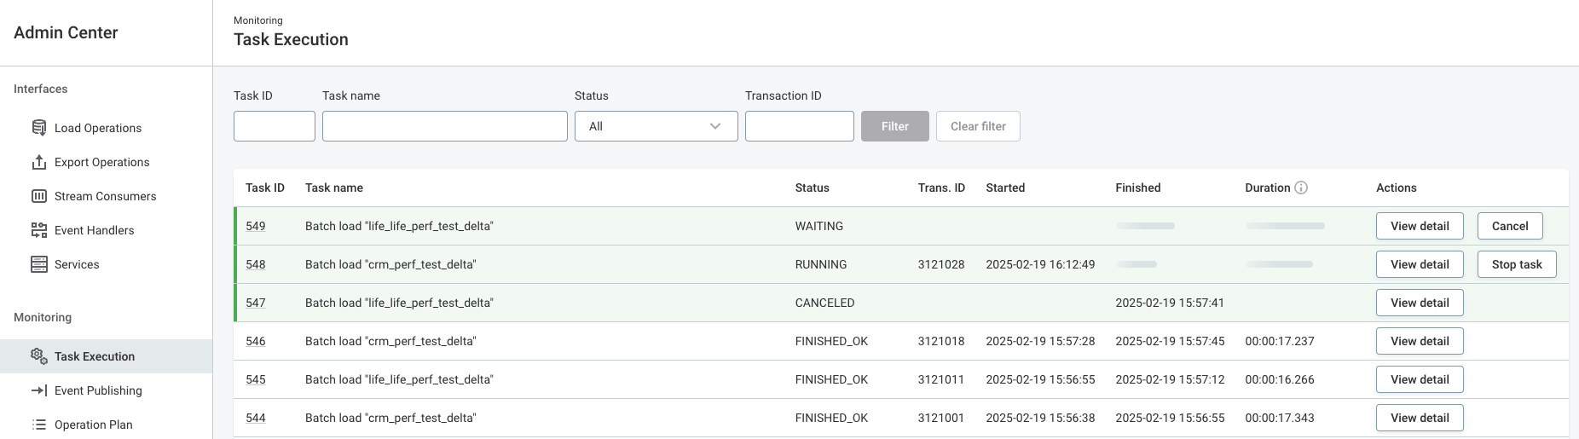Focus the Task name filter field
This screenshot has width=1579, height=439.
pos(444,126)
